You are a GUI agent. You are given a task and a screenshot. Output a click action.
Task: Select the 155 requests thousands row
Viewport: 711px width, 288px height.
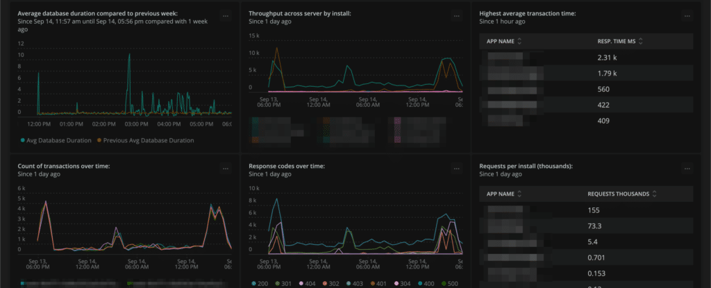coord(587,210)
